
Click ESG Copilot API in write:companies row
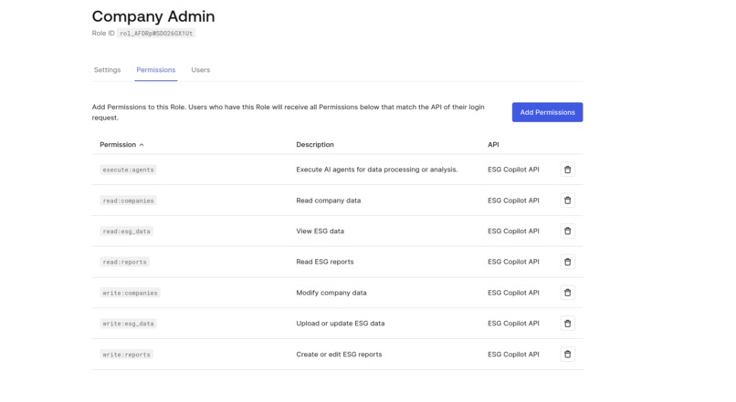pos(513,293)
